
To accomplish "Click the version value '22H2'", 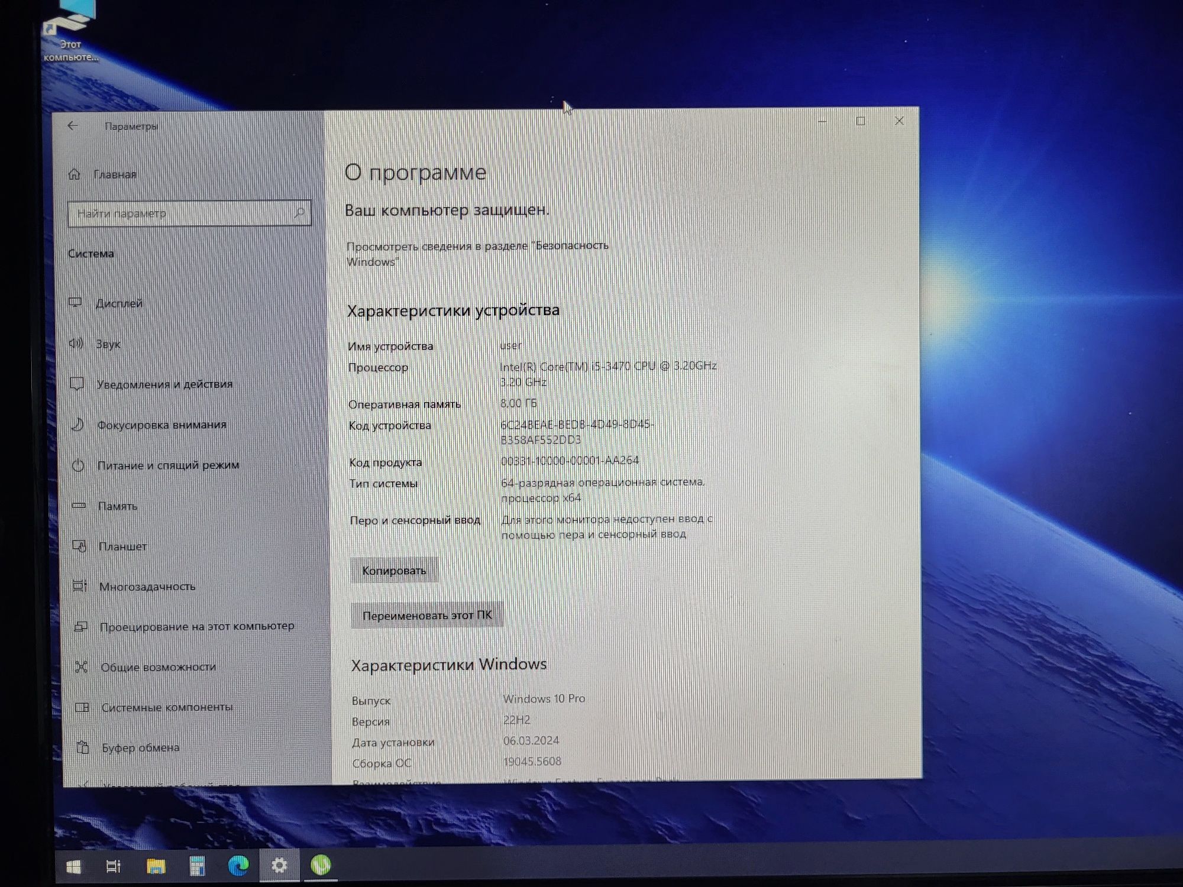I will [x=517, y=720].
